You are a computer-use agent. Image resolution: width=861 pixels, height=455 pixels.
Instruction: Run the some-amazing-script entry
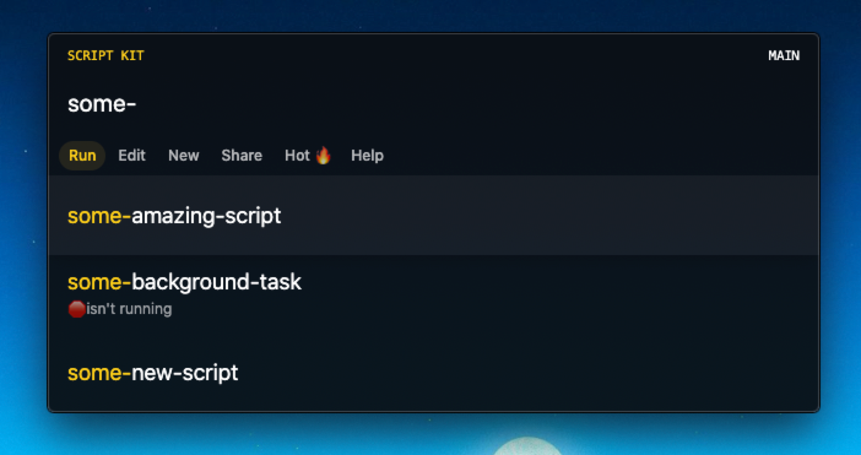pyautogui.click(x=433, y=215)
